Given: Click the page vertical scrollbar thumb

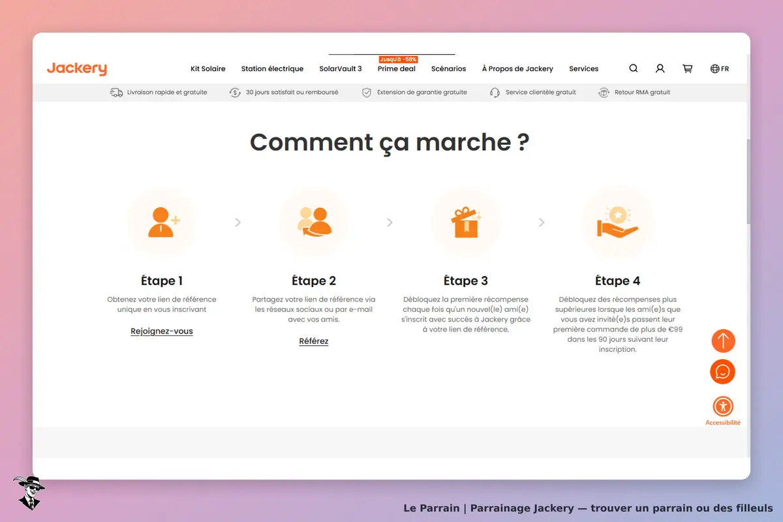Looking at the screenshot, I should pyautogui.click(x=748, y=181).
